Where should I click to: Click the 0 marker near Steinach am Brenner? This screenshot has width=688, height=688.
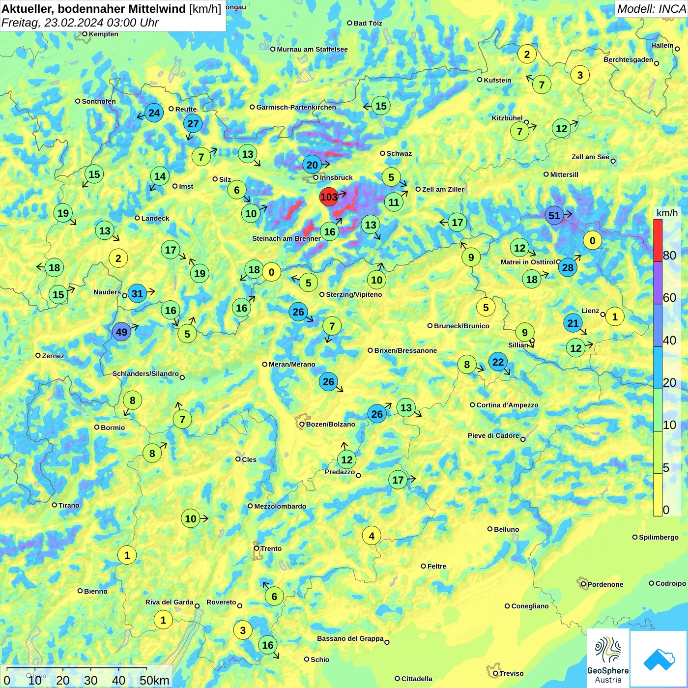pos(271,272)
